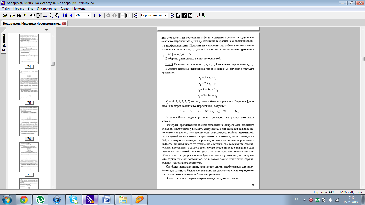Image resolution: width=365 pixels, height=205 pixels.
Task: Click the RU language indicator
Action: (x=297, y=199)
